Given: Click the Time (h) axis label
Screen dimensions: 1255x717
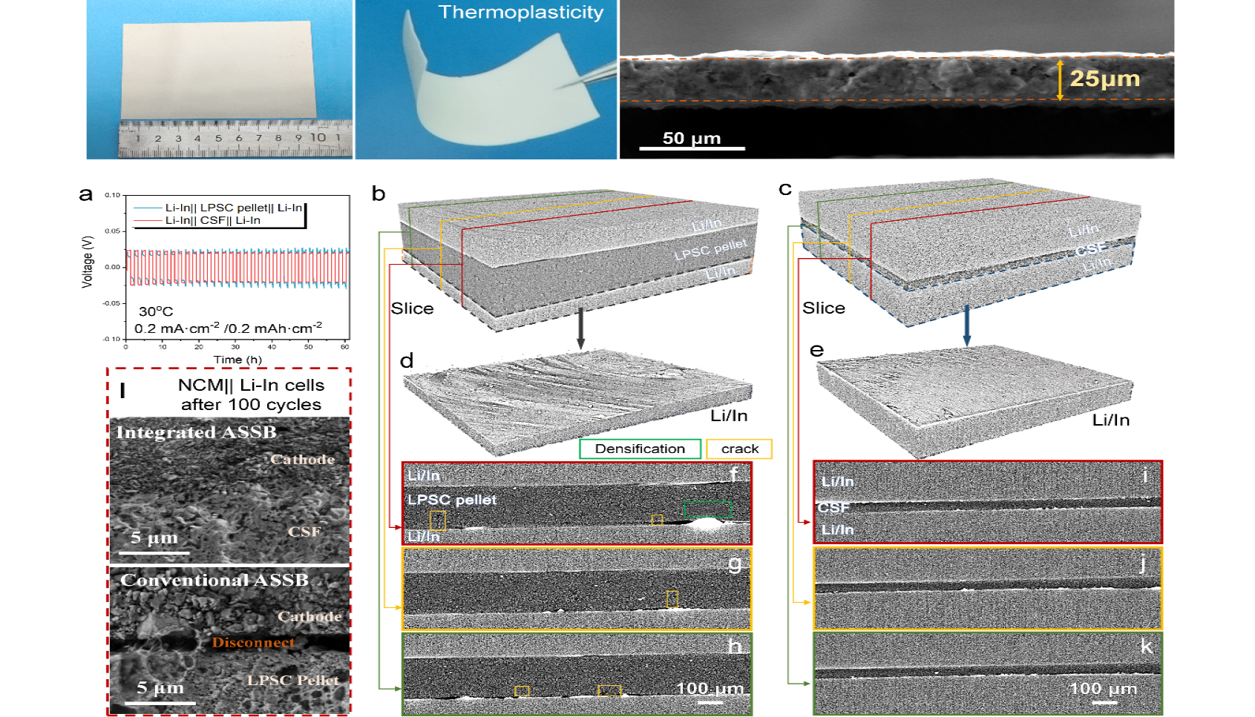Looking at the screenshot, I should tap(237, 360).
